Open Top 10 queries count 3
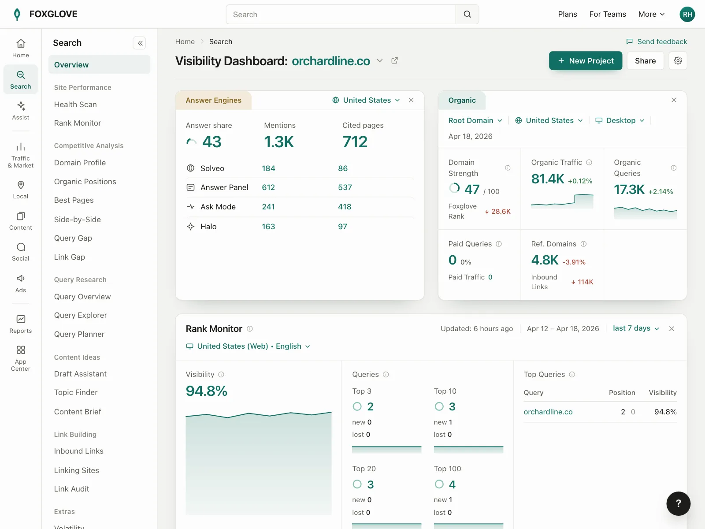The height and width of the screenshot is (529, 705). click(x=452, y=406)
